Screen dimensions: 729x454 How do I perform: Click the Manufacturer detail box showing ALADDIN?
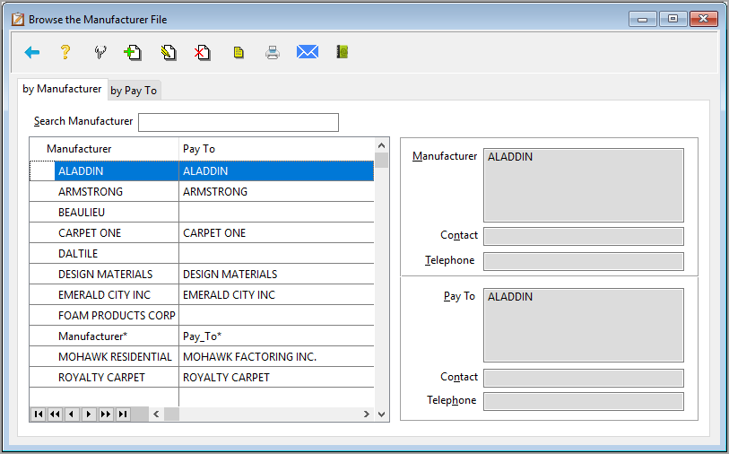[x=584, y=185]
